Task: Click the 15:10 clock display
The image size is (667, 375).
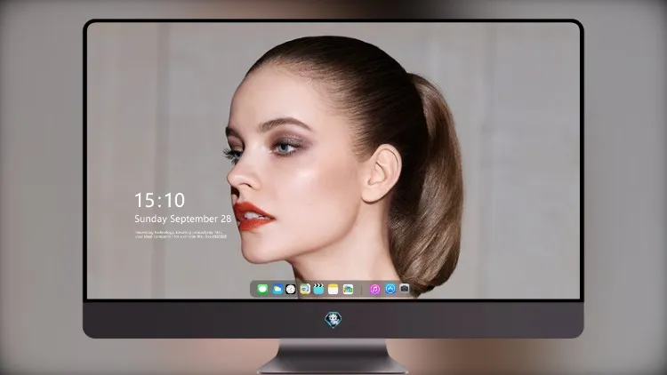Action: point(159,200)
